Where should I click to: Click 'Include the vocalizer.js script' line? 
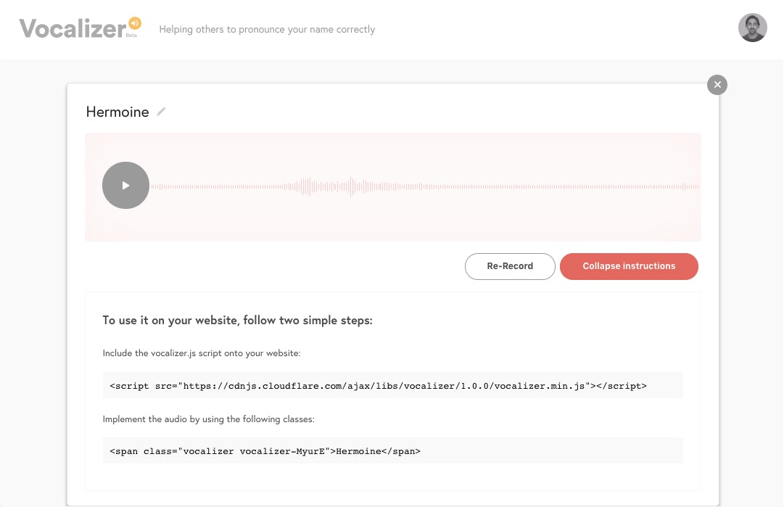point(202,353)
